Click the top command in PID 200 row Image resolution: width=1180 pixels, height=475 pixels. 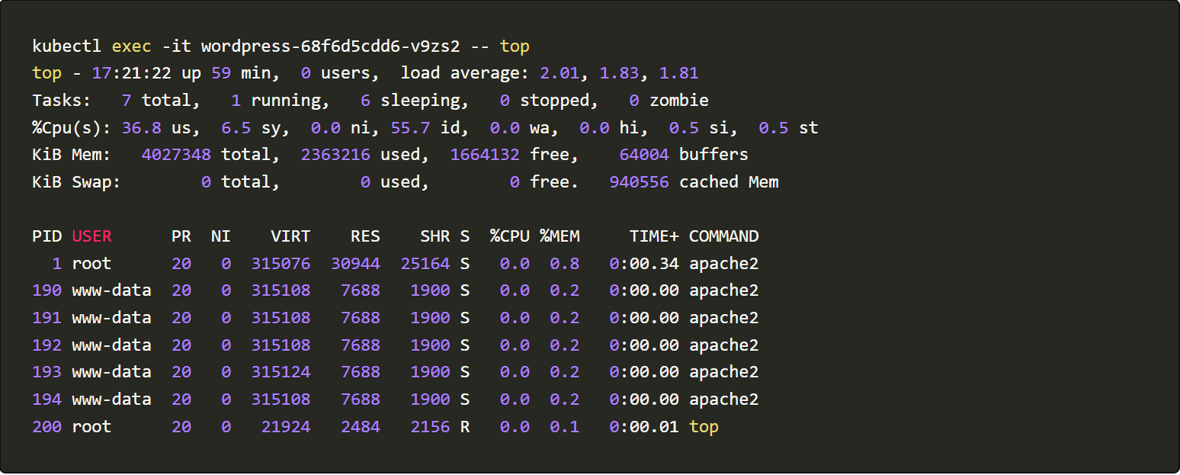pyautogui.click(x=704, y=427)
